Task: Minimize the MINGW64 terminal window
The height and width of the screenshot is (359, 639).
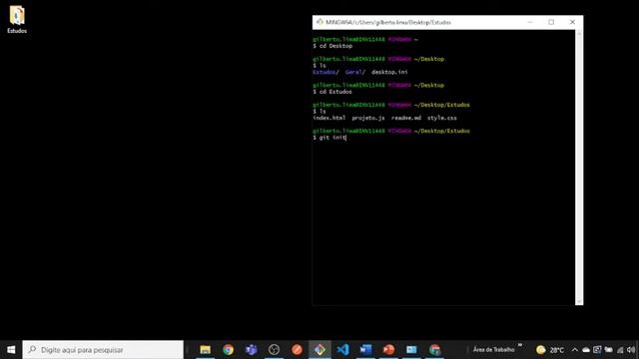Action: pyautogui.click(x=530, y=22)
